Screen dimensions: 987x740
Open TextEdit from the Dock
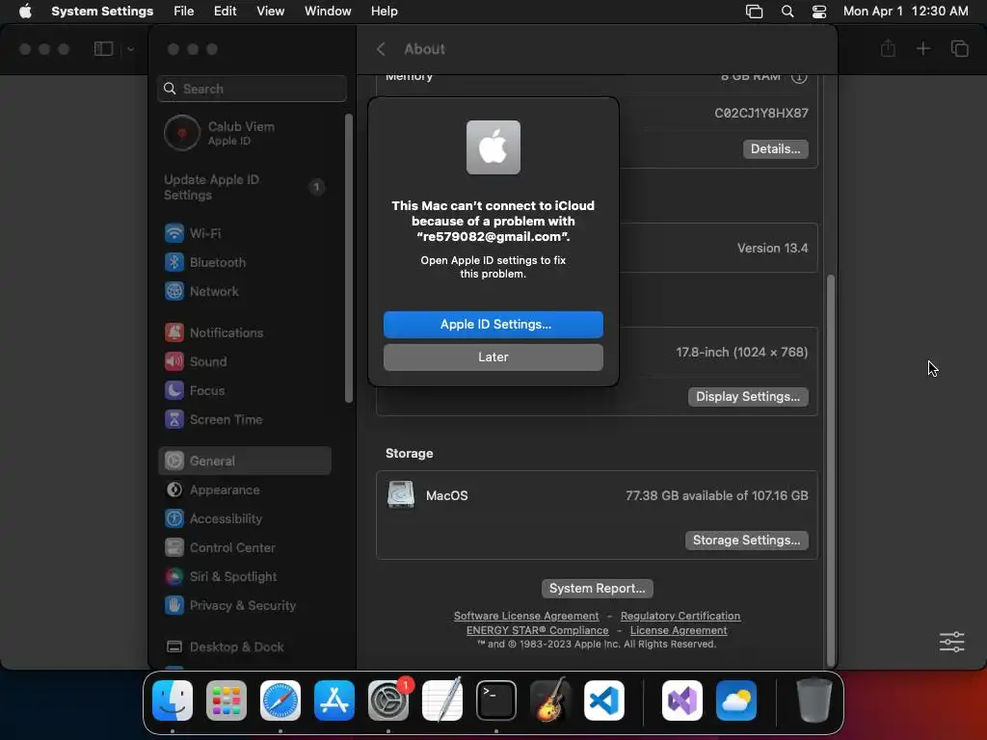click(441, 700)
